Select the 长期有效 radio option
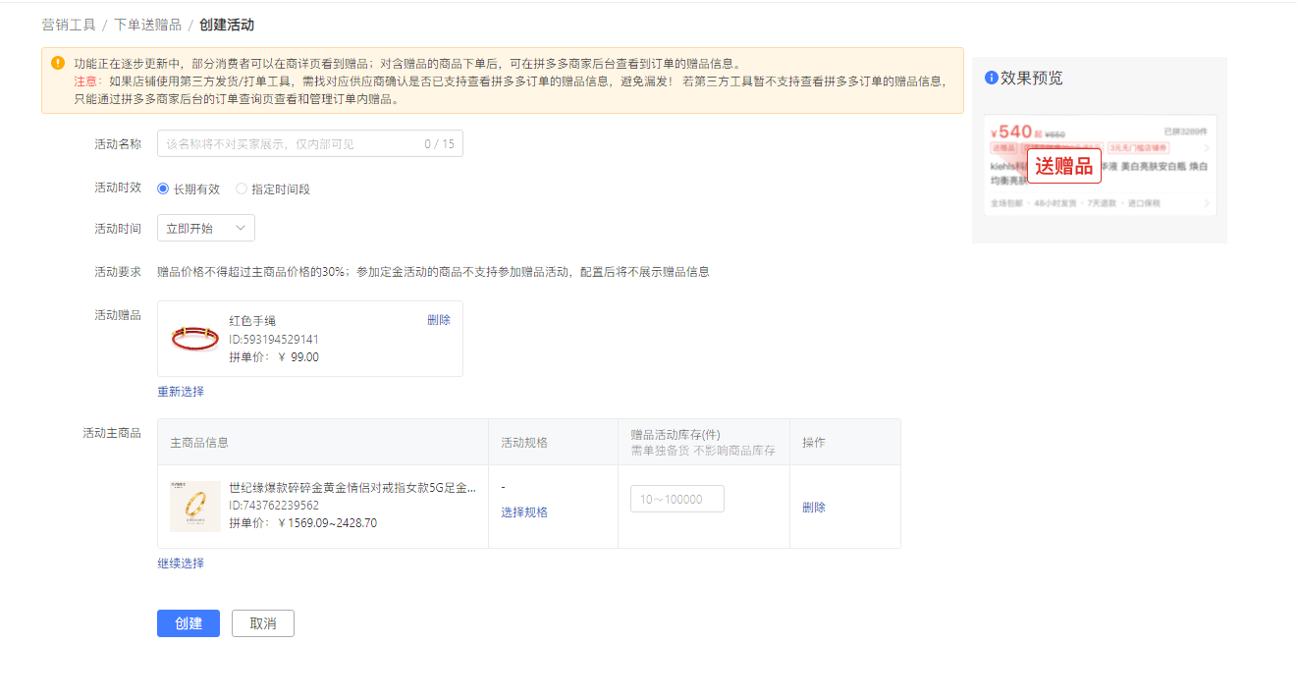 [163, 188]
